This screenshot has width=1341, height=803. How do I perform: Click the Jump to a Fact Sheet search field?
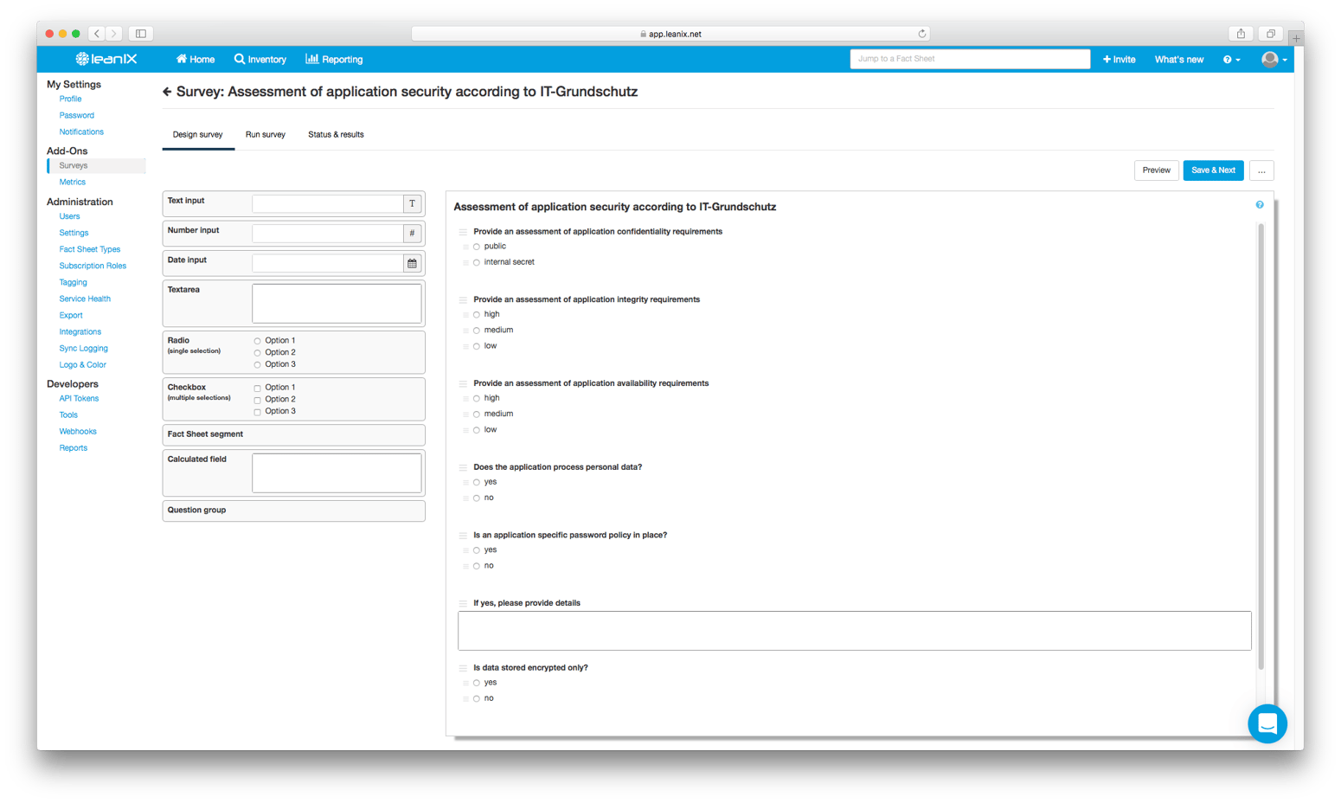pos(969,58)
